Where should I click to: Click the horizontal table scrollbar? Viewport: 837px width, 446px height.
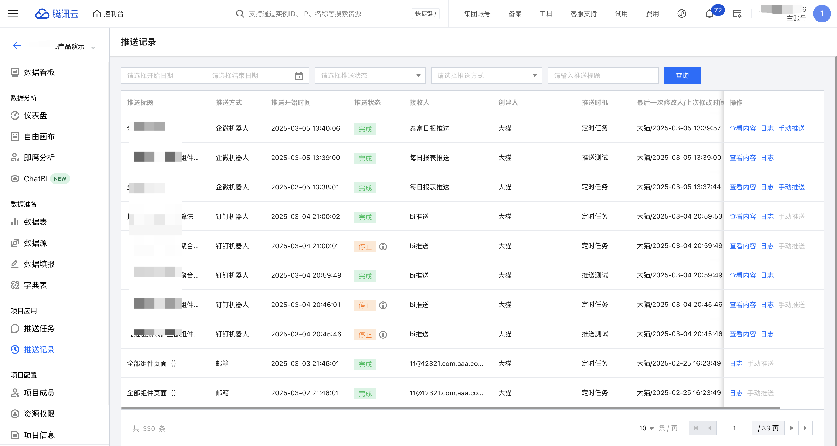point(450,408)
